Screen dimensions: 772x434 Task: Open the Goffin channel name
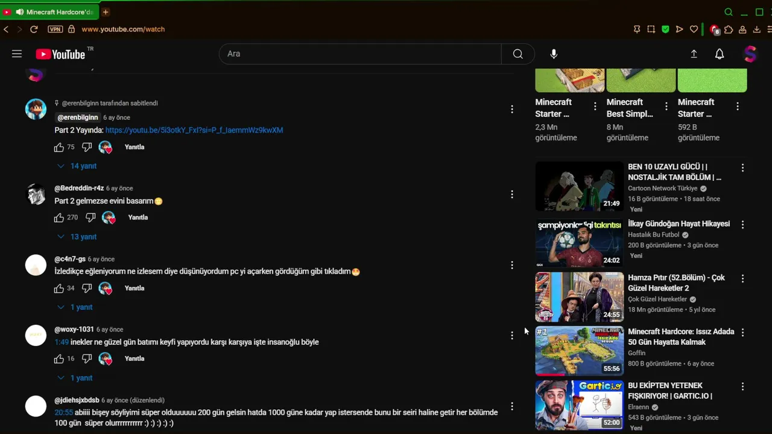click(x=637, y=353)
